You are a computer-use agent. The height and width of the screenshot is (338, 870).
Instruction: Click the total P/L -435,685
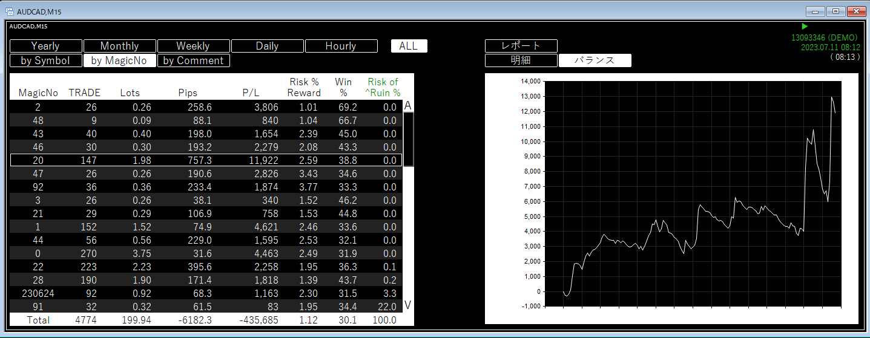(259, 320)
